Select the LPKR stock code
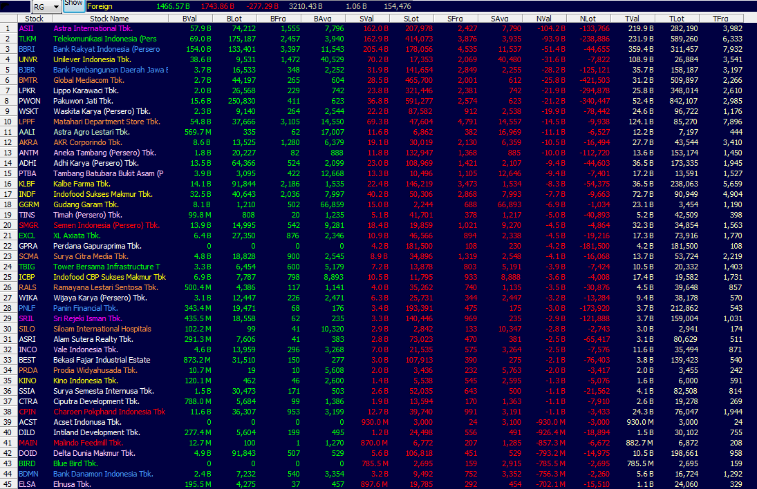The height and width of the screenshot is (489, 757). pyautogui.click(x=27, y=90)
